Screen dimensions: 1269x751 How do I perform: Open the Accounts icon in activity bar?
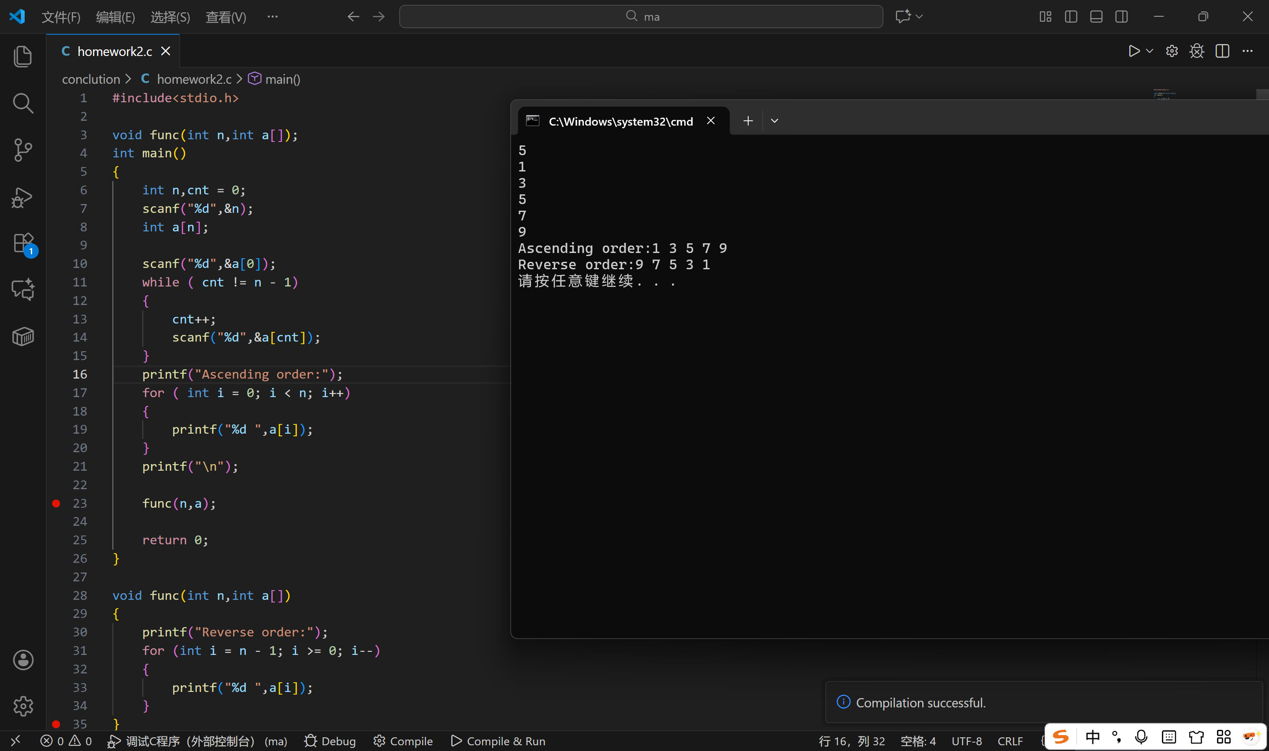coord(23,659)
